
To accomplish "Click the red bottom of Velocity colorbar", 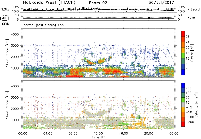I will point(183,124).
